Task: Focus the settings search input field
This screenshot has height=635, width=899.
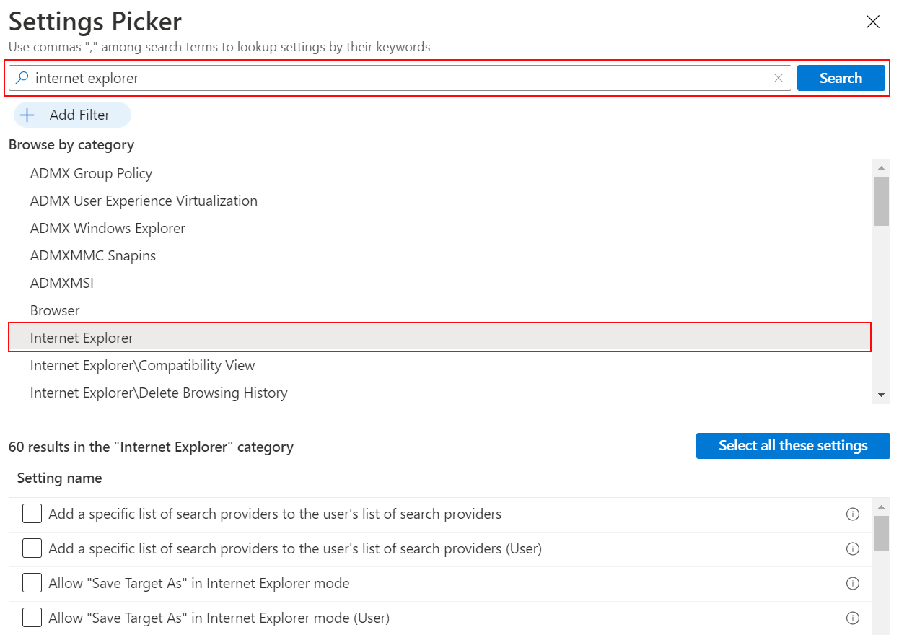Action: click(397, 78)
